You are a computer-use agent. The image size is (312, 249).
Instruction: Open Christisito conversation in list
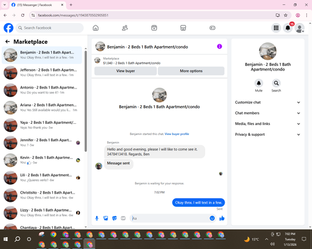click(x=42, y=195)
